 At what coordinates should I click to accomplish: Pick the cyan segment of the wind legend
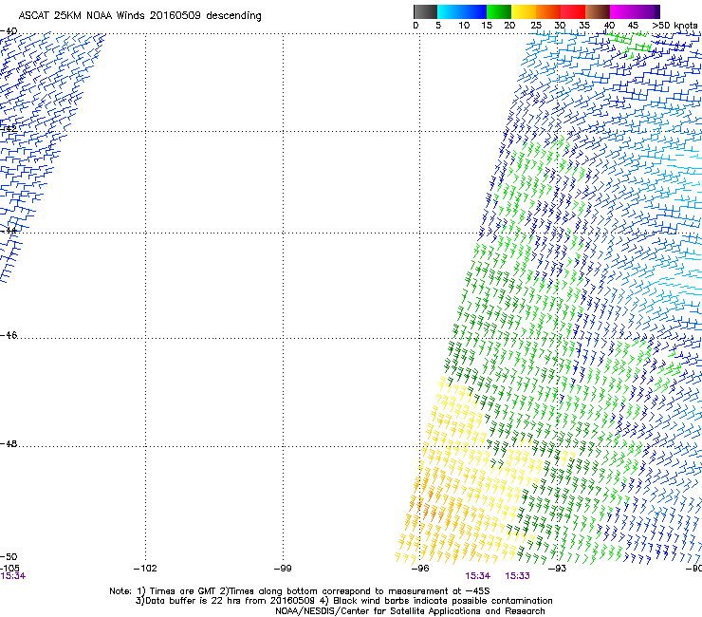[x=450, y=11]
